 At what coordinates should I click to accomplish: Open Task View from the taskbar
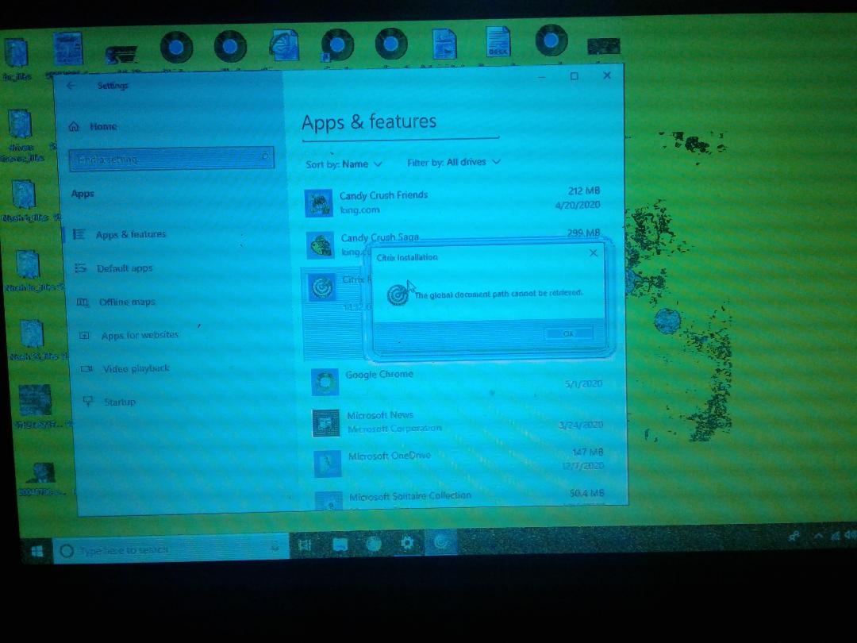tap(305, 545)
